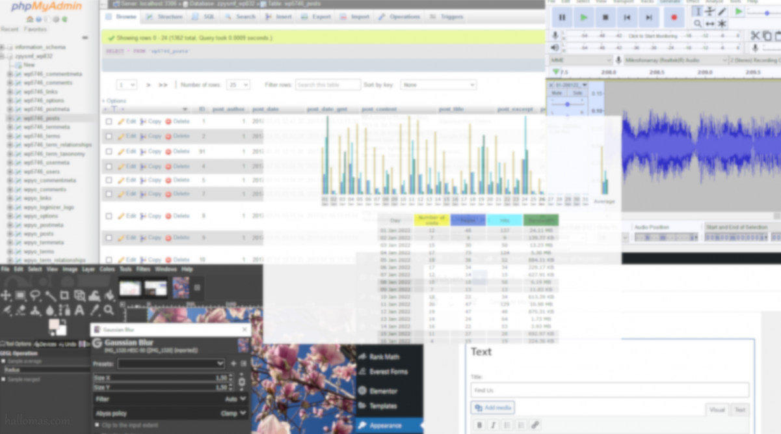Click the Add media button
Image resolution: width=781 pixels, height=434 pixels.
pyautogui.click(x=493, y=407)
